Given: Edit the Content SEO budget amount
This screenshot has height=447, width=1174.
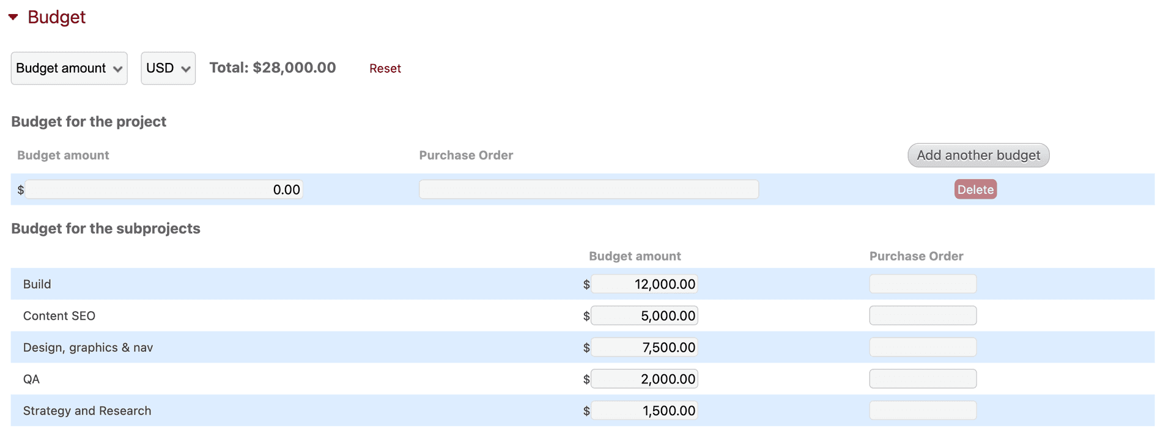Looking at the screenshot, I should (644, 316).
